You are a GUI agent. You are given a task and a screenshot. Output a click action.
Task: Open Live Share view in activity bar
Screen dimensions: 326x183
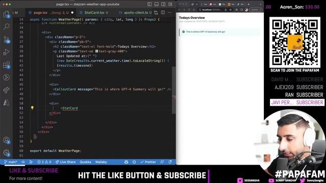7,90
